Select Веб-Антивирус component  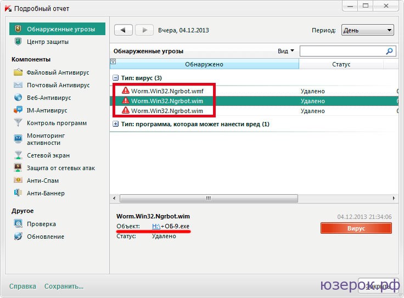pyautogui.click(x=49, y=98)
